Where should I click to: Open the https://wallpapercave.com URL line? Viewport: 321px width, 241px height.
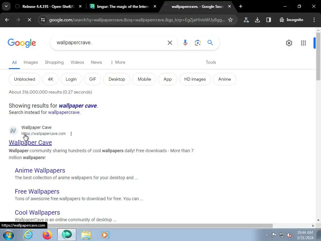pos(43,134)
